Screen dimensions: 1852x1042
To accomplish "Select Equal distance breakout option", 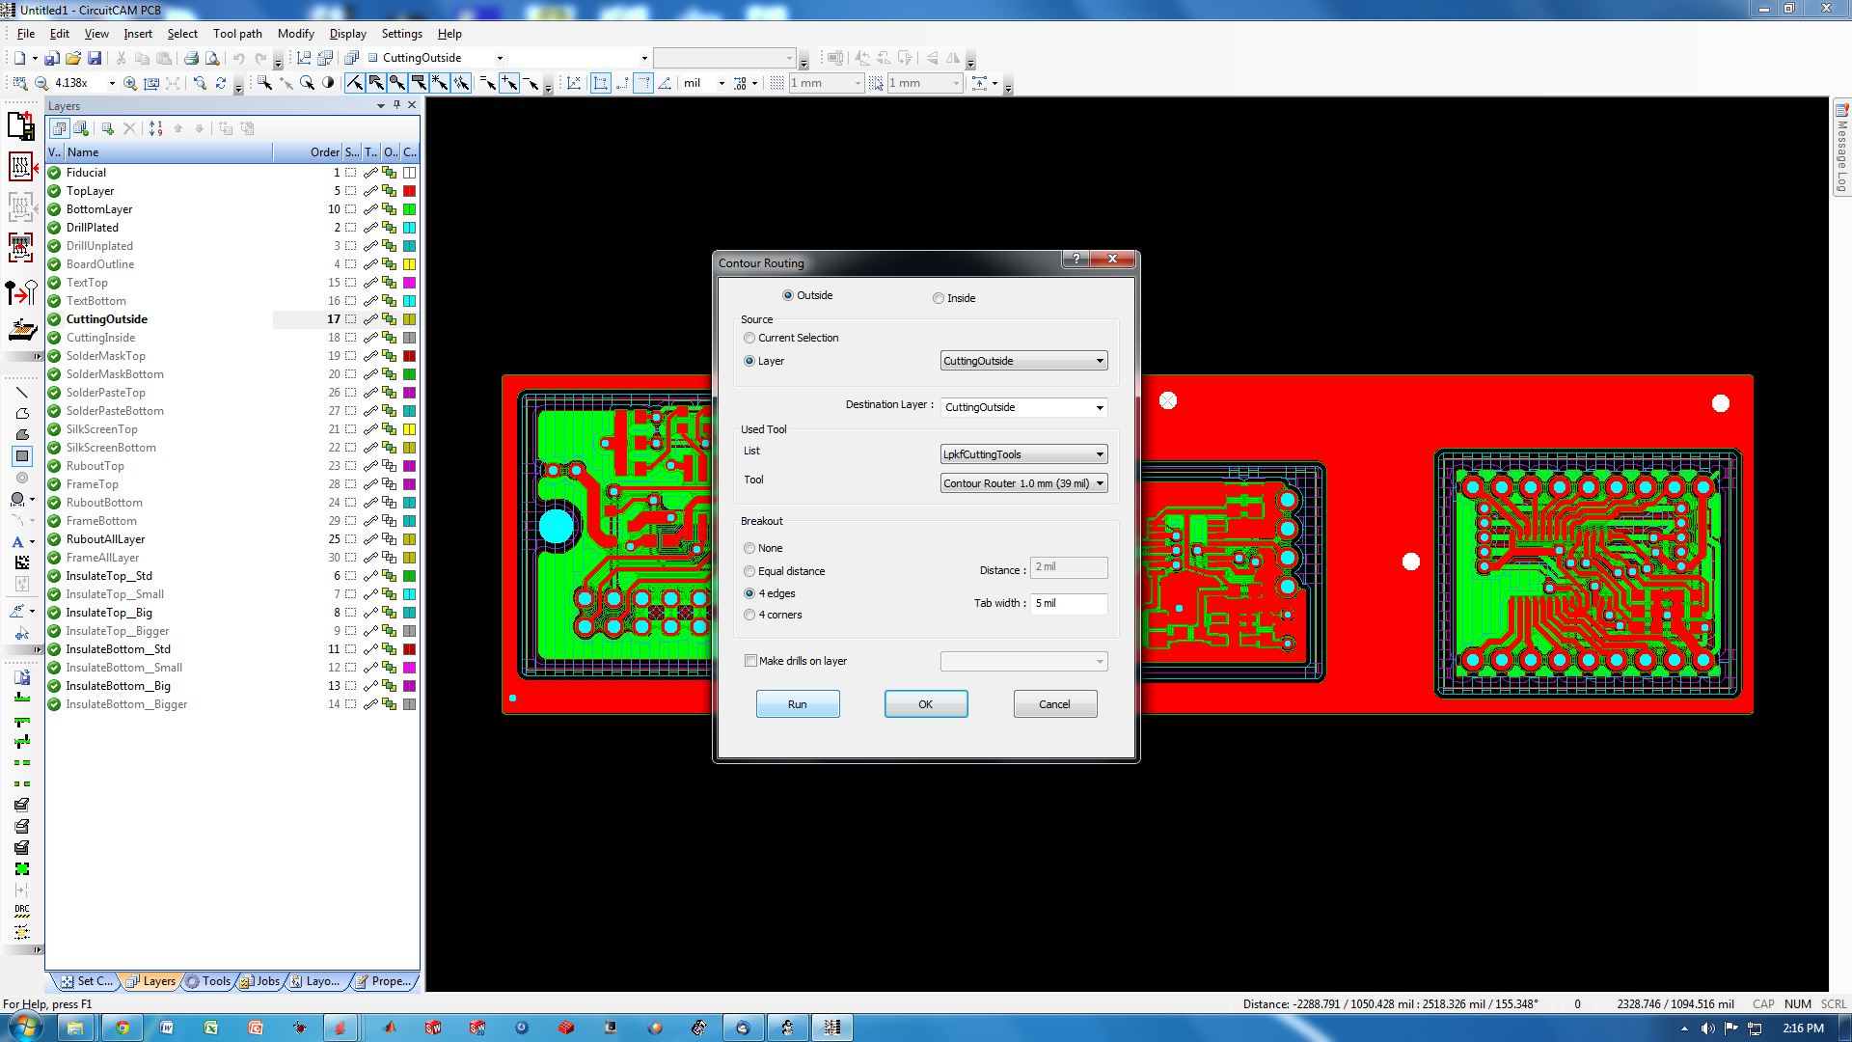I will click(x=749, y=571).
